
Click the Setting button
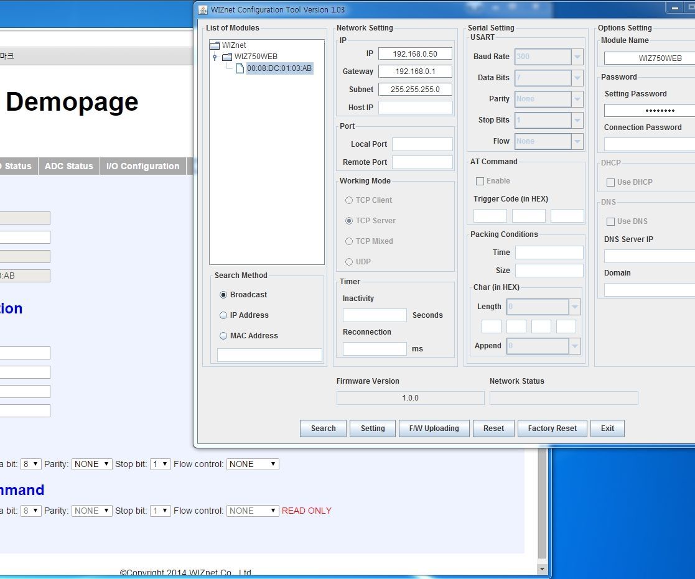[x=372, y=428]
